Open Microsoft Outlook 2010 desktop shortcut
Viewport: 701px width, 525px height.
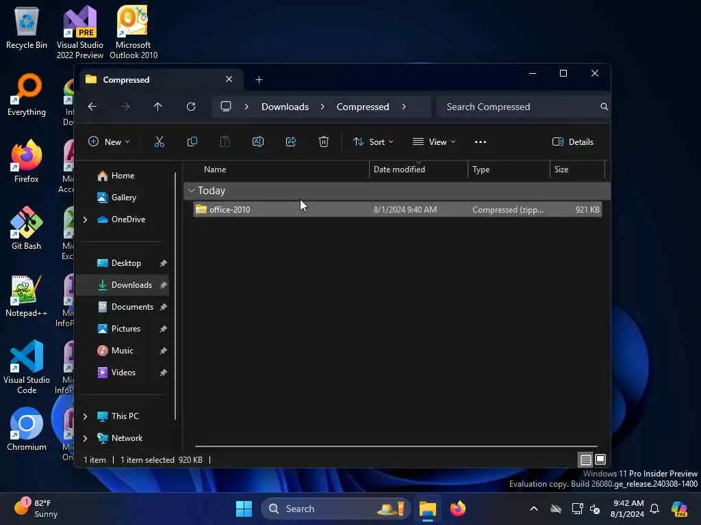pyautogui.click(x=133, y=33)
